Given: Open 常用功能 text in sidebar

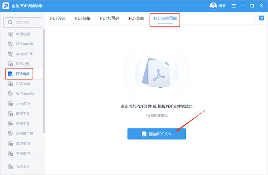Looking at the screenshot, I should 23,34.
